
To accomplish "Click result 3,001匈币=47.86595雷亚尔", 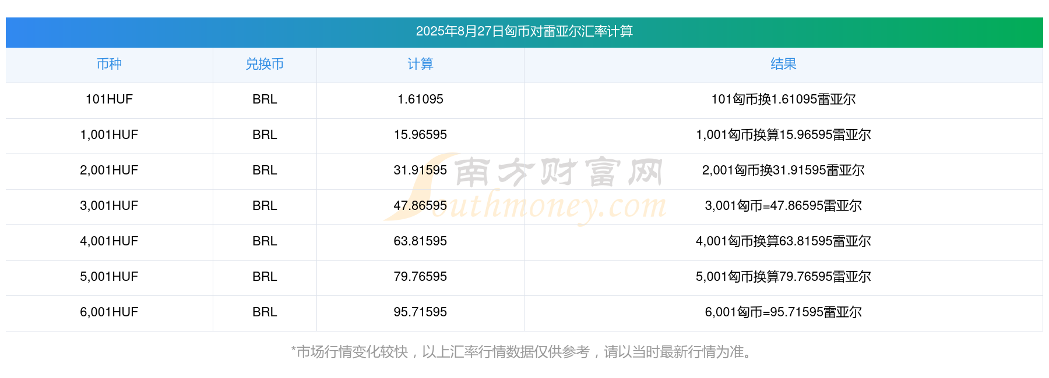I will 783,206.
